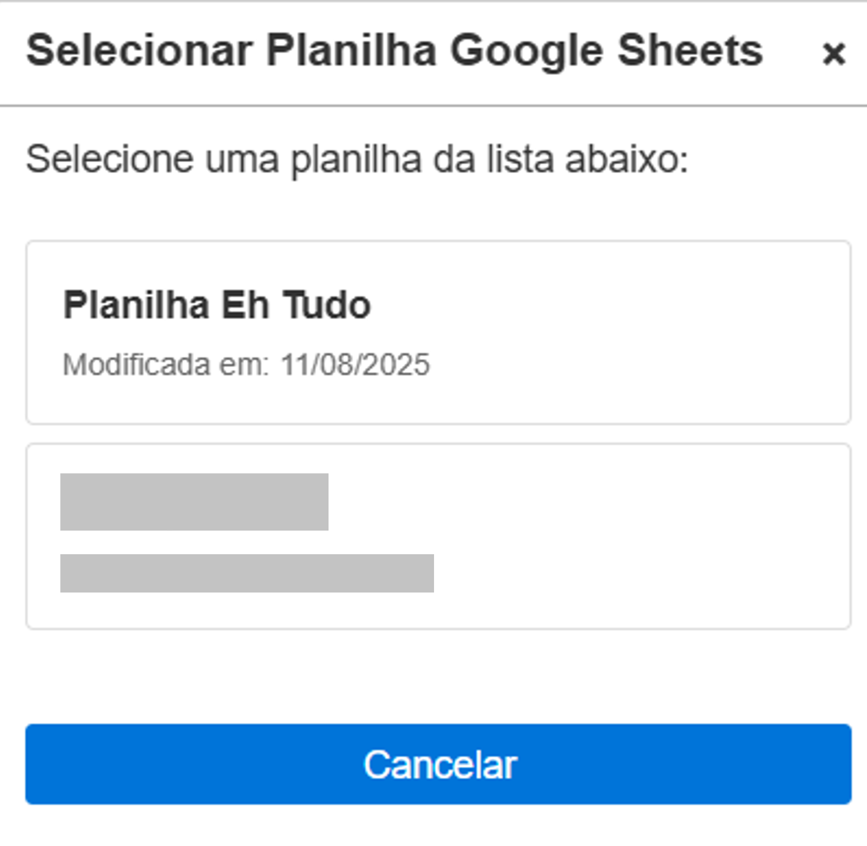
Task: Click the Selecione uma planilha instruction text
Action: 357,159
